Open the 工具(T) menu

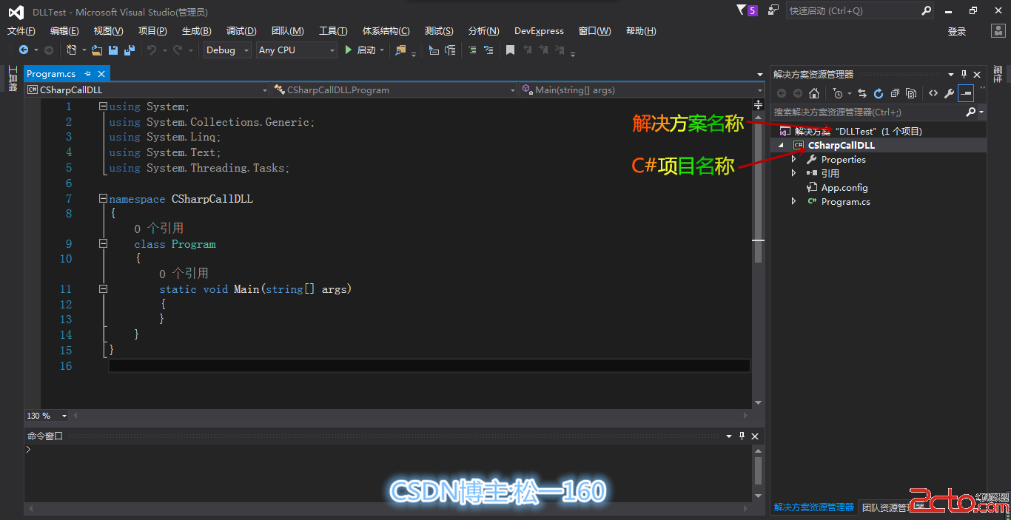(333, 31)
